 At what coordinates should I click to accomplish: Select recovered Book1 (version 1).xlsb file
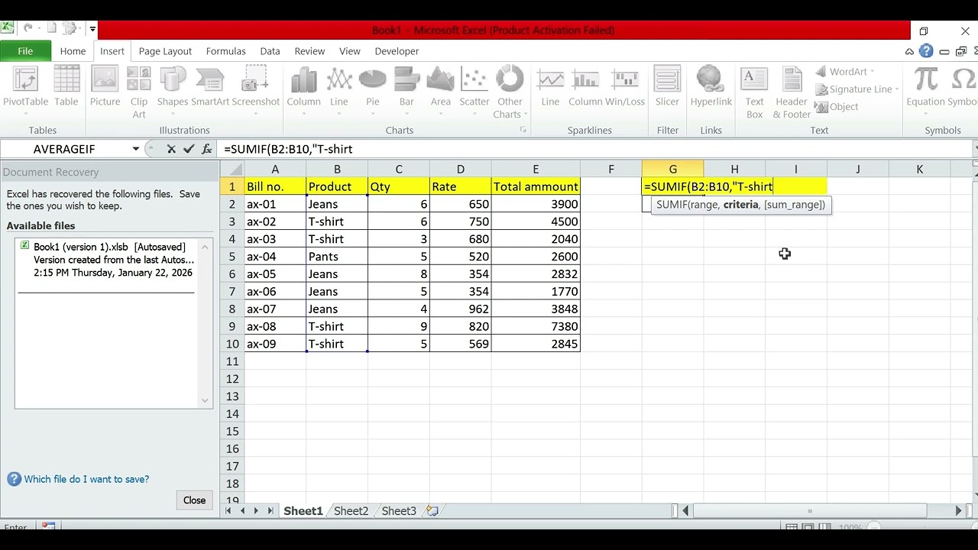pyautogui.click(x=113, y=260)
